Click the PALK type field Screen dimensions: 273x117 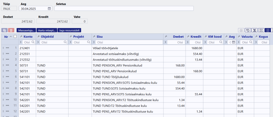tap(9, 8)
